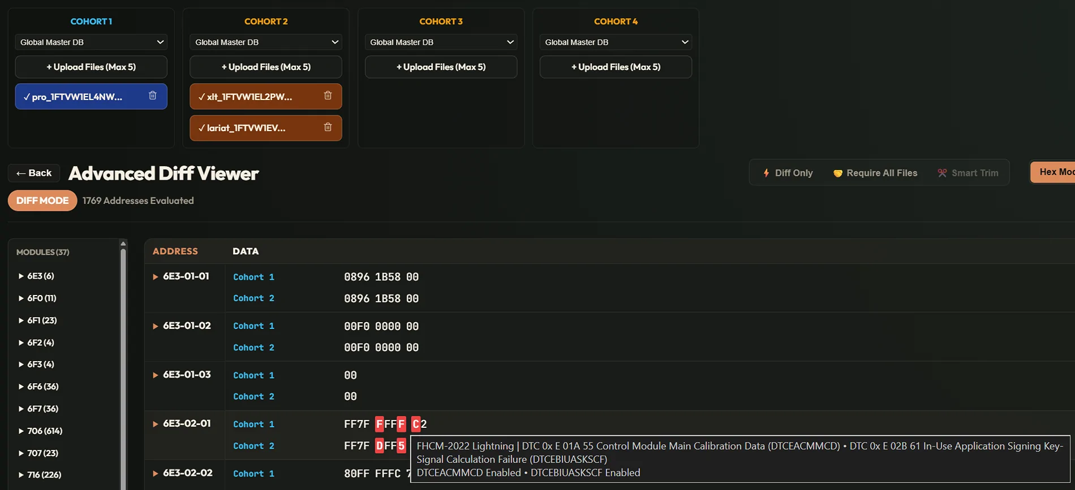Image resolution: width=1075 pixels, height=490 pixels.
Task: Open Cohort 2 Global Master DB dropdown
Action: [266, 42]
